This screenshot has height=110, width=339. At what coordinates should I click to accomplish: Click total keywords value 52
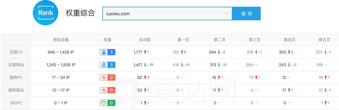click(x=140, y=90)
